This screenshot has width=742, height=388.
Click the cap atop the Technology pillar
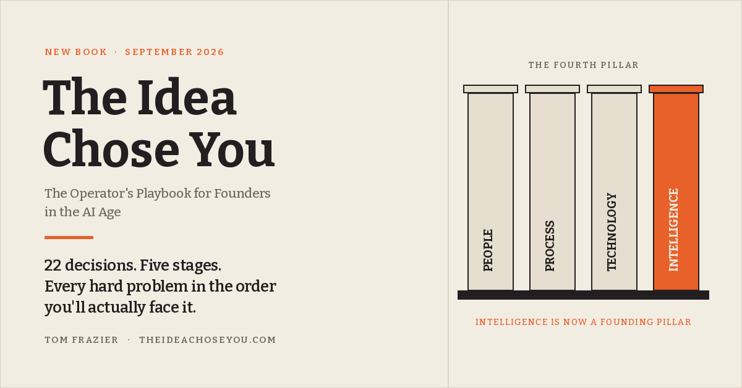tap(614, 89)
